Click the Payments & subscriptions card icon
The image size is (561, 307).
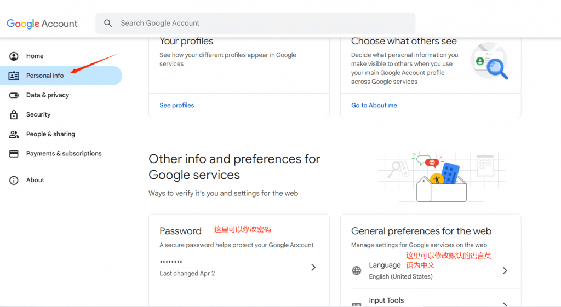pyautogui.click(x=14, y=154)
